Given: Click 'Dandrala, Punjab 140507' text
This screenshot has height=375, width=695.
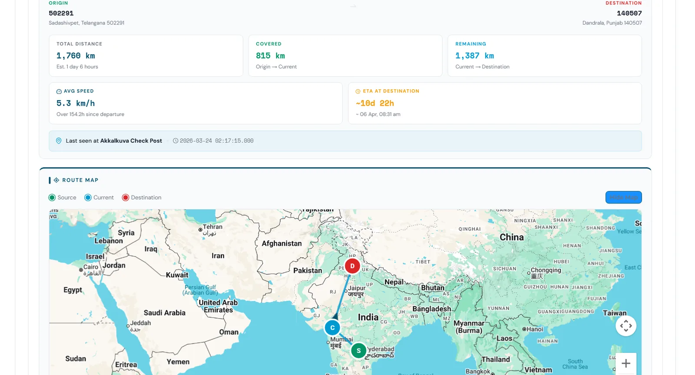Looking at the screenshot, I should 612,23.
